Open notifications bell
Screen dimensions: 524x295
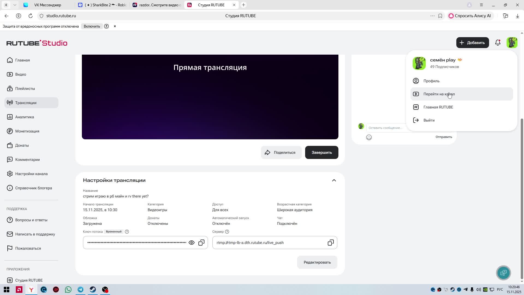pos(498,43)
